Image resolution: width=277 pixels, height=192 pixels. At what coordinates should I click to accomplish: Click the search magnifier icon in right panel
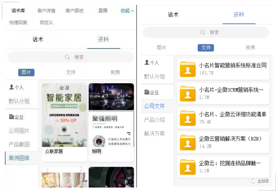pyautogui.click(x=203, y=32)
